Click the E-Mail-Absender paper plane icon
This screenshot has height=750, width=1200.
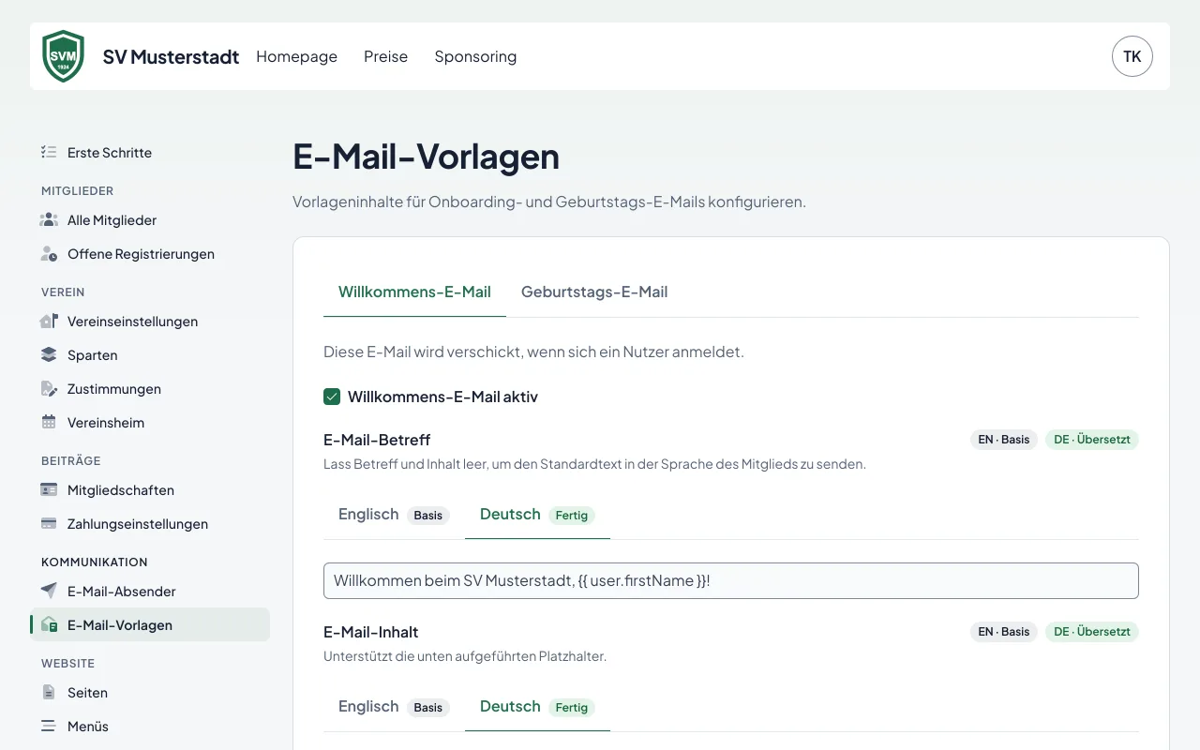coord(49,591)
